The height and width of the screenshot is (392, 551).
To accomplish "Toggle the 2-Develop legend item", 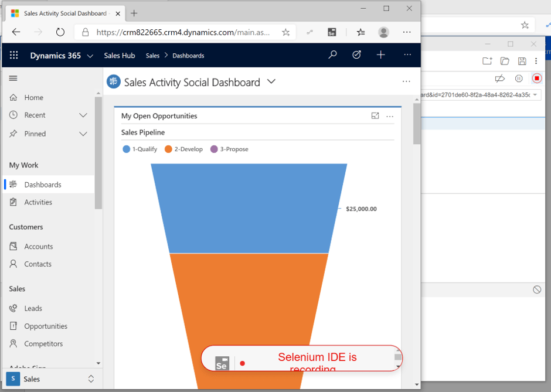I will pos(184,149).
